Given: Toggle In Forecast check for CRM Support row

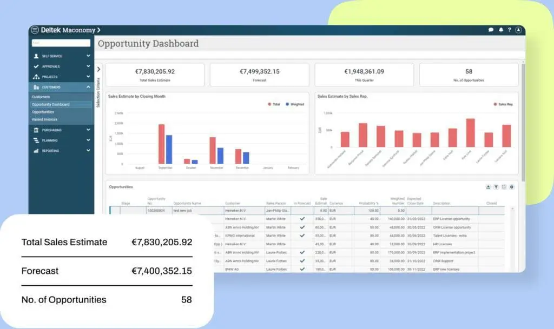Looking at the screenshot, I should click(x=302, y=261).
